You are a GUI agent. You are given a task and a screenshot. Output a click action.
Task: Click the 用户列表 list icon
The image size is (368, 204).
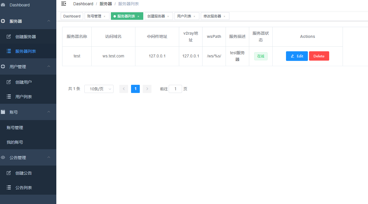pos(9,96)
